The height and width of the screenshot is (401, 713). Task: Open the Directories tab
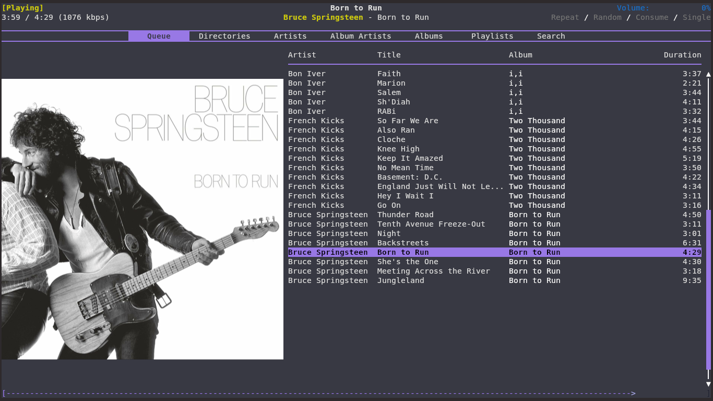(224, 36)
